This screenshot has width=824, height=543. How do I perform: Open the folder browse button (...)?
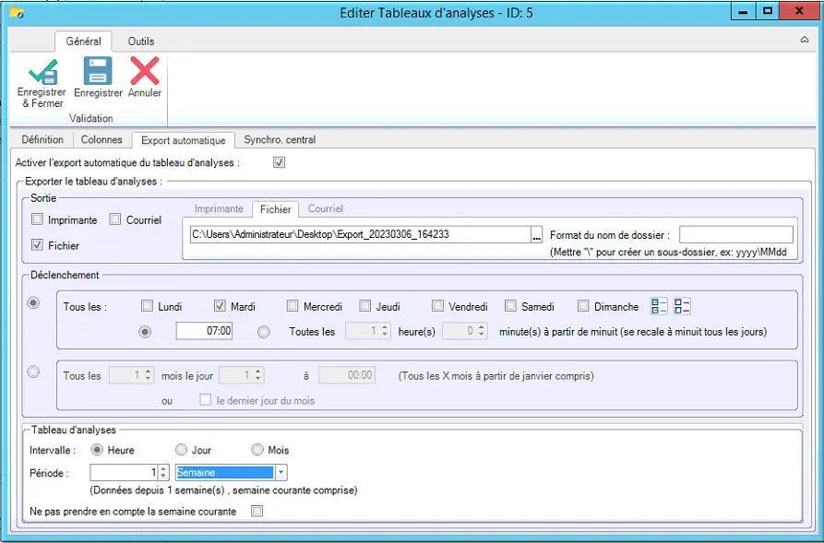tap(536, 235)
